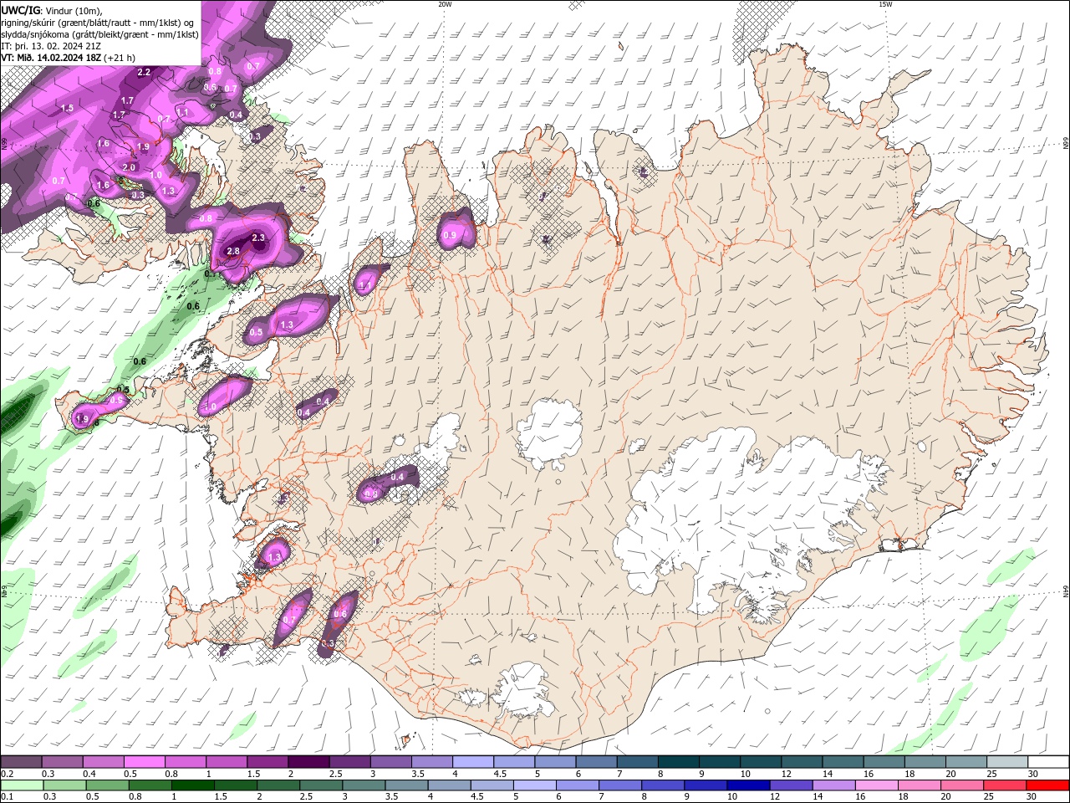Select the mauve 0.2 swatch on upper scale
This screenshot has width=1070, height=803.
click(x=22, y=762)
